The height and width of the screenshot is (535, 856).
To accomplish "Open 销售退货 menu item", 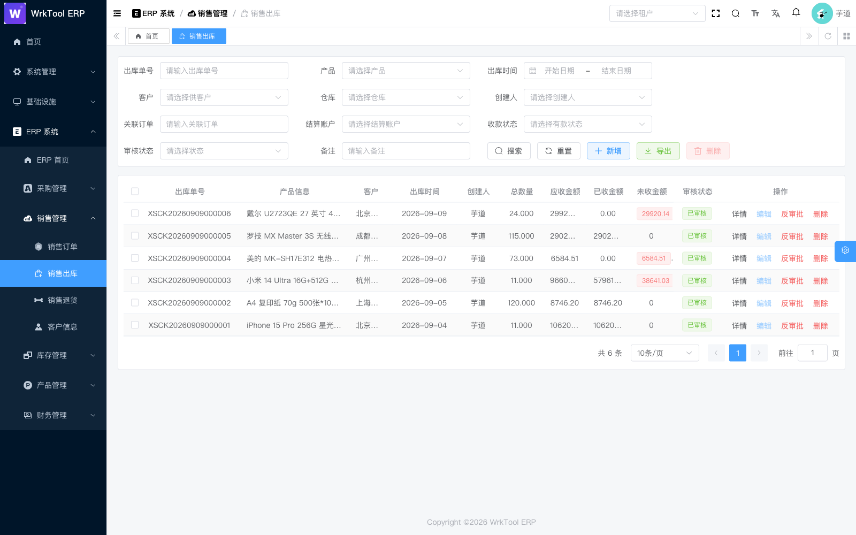I will click(53, 300).
